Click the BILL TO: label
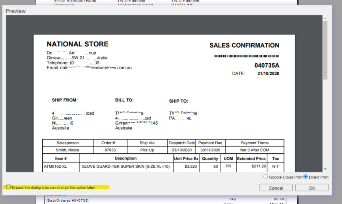This screenshot has height=204, width=342. click(124, 100)
